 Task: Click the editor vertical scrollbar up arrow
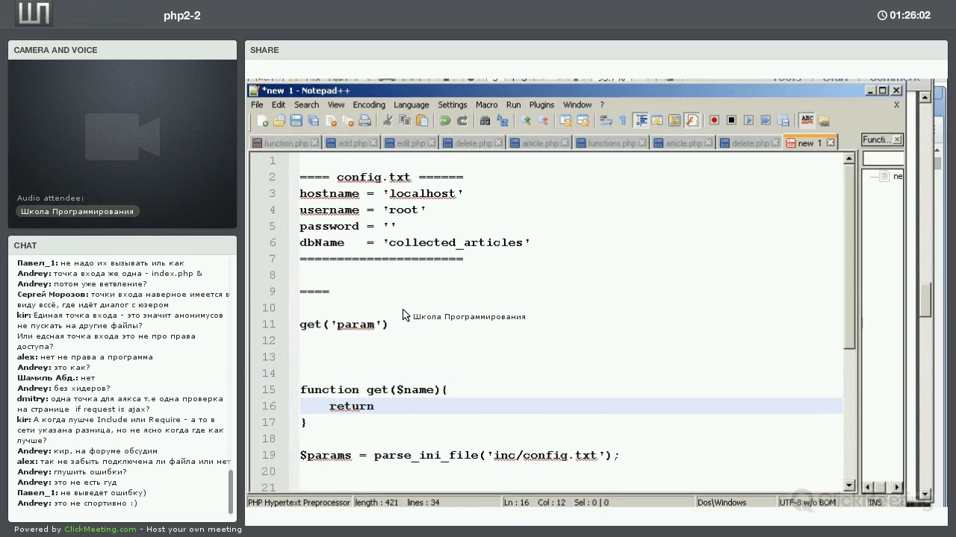pyautogui.click(x=849, y=159)
